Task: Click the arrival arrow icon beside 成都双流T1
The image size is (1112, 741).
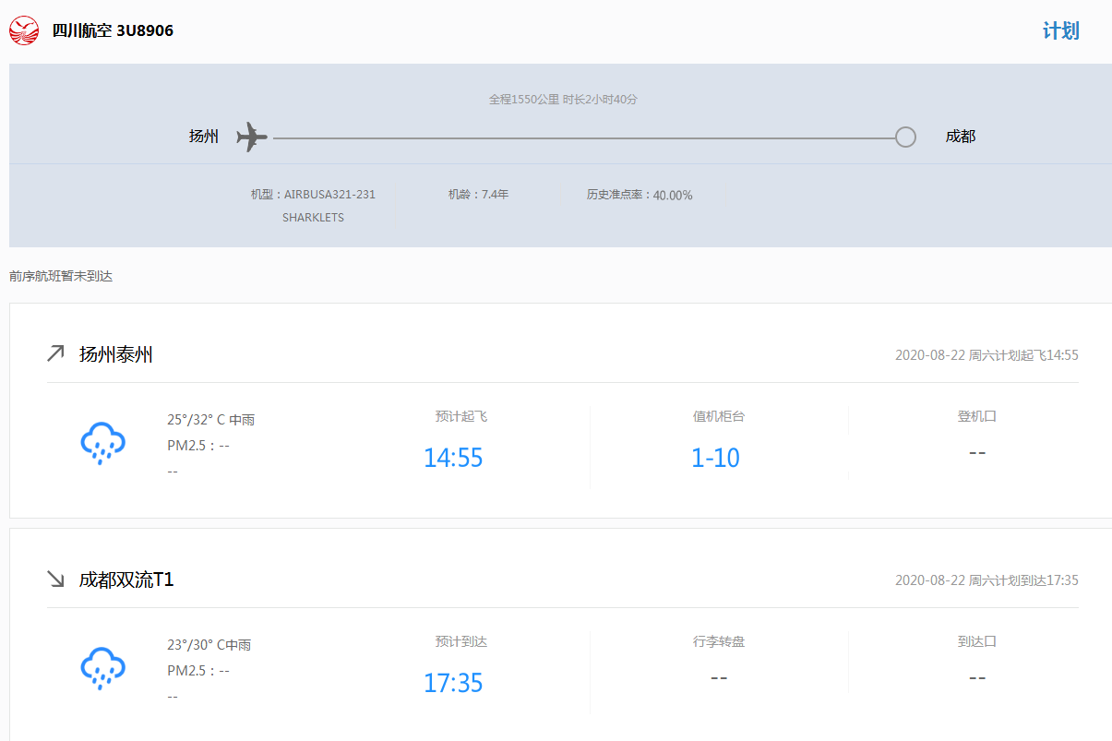Action: point(55,579)
